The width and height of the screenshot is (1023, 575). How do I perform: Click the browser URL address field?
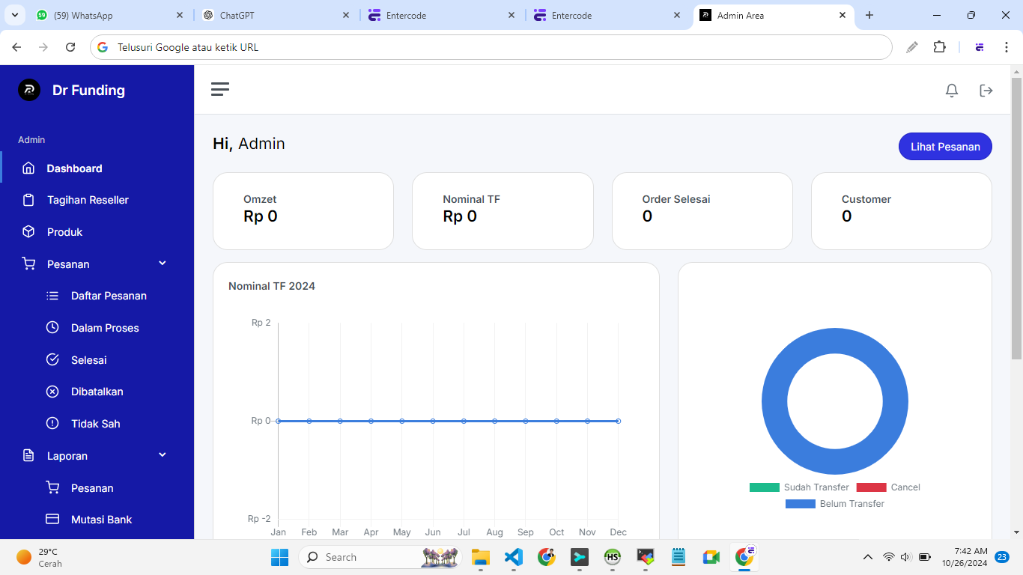click(x=491, y=47)
